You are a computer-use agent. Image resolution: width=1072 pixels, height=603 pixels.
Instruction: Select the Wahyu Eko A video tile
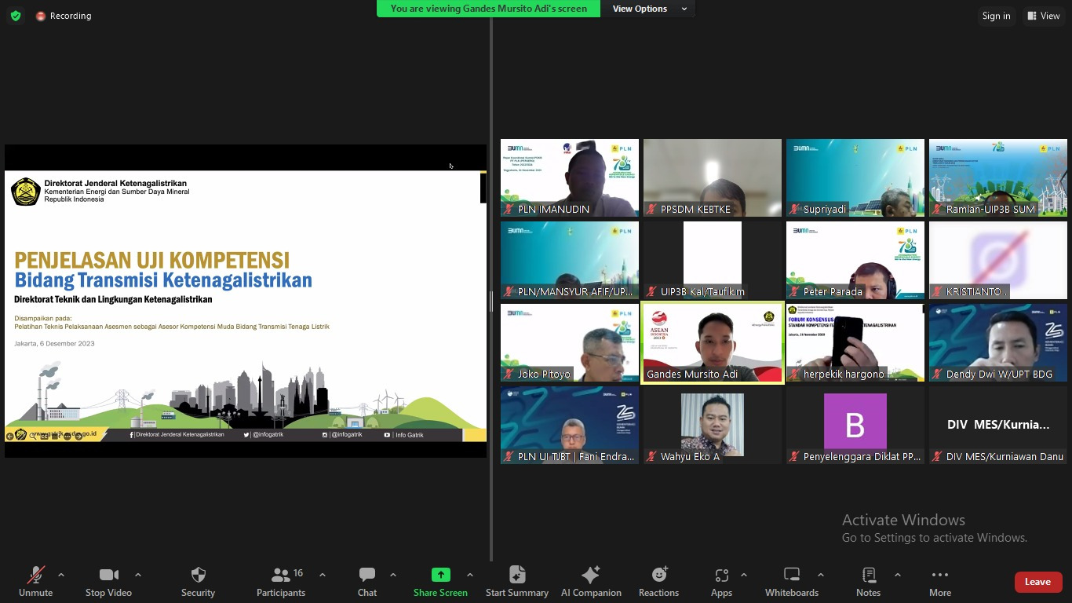(x=713, y=426)
